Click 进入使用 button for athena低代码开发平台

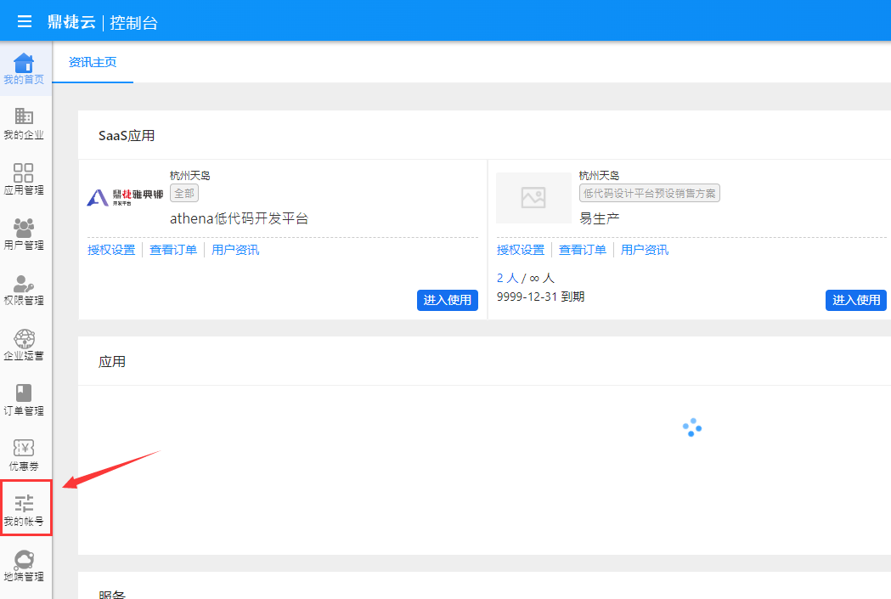tap(448, 300)
